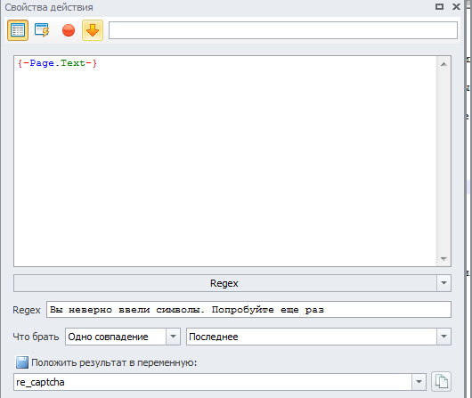Click the {-Page.Text-} macro text
Viewport: 472px width, 398px height.
point(57,63)
